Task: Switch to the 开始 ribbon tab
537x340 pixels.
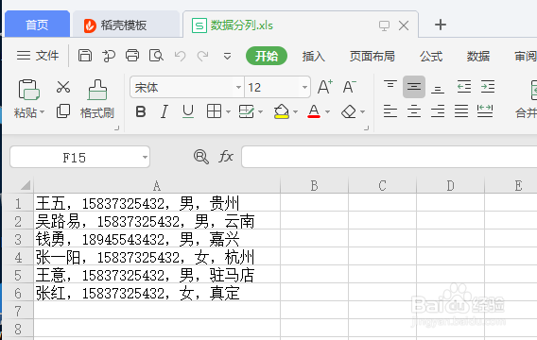Action: [267, 56]
